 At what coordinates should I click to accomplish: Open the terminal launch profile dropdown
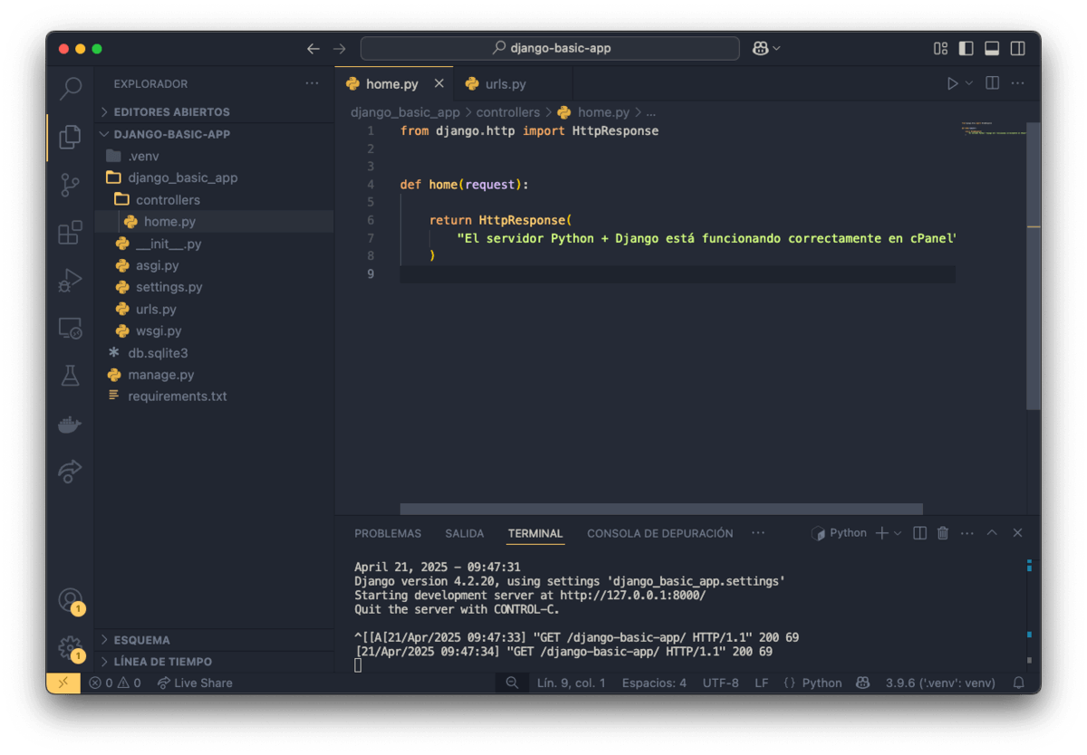pos(898,533)
